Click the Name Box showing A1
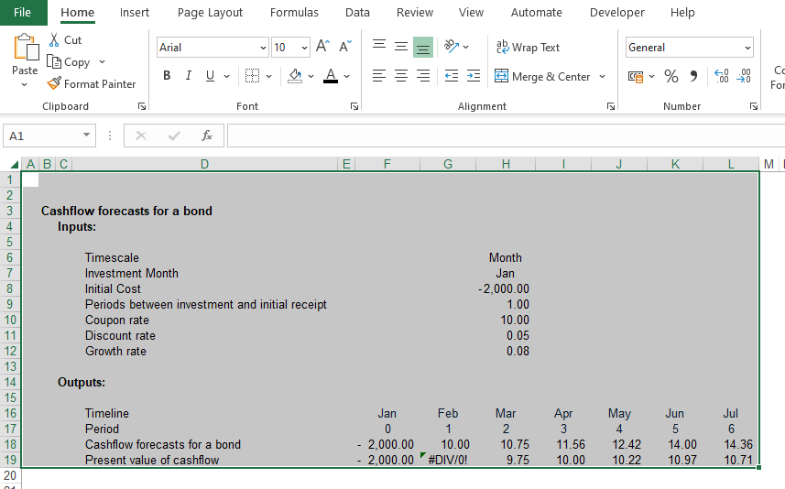 42,136
